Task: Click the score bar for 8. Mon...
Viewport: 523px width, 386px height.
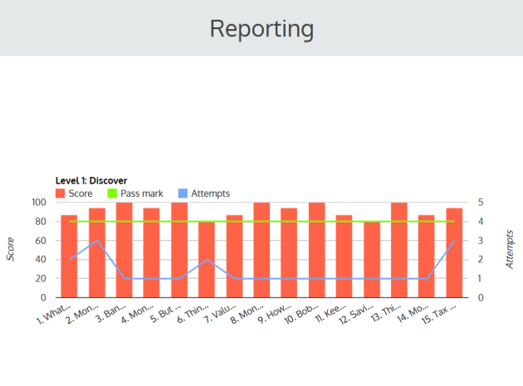Action: pyautogui.click(x=261, y=250)
